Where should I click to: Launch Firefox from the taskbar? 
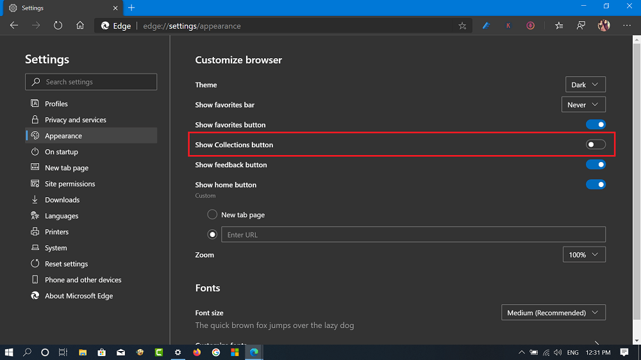tap(197, 352)
